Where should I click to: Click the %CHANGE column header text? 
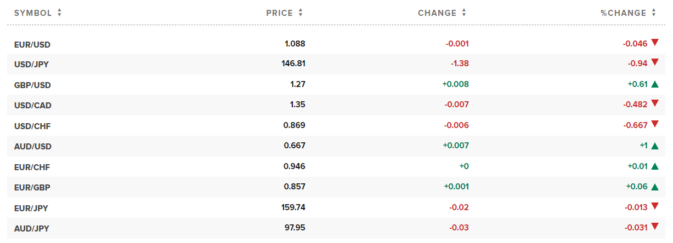[x=624, y=13]
